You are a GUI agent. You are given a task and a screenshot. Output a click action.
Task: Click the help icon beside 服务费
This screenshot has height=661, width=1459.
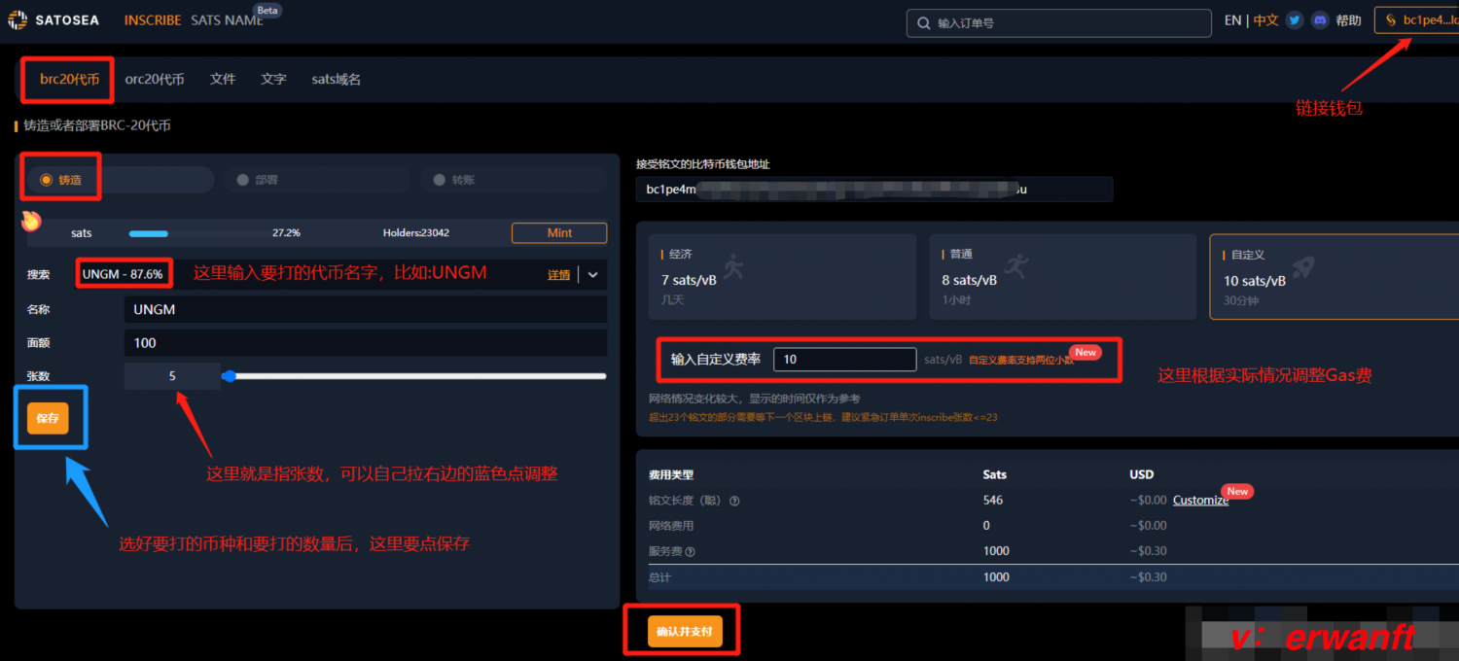[690, 551]
